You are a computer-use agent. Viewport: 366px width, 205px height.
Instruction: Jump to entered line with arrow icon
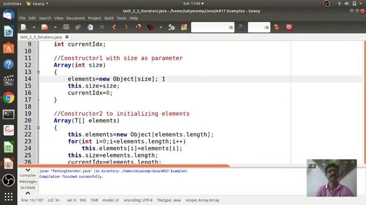click(277, 27)
